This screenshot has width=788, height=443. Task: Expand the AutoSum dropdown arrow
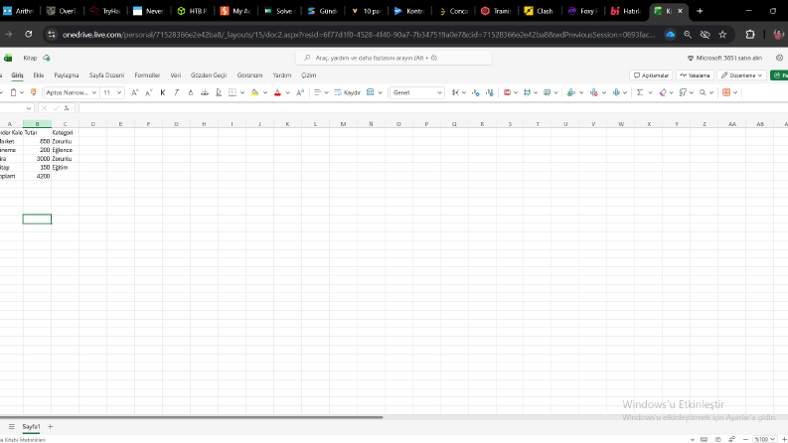[x=650, y=92]
